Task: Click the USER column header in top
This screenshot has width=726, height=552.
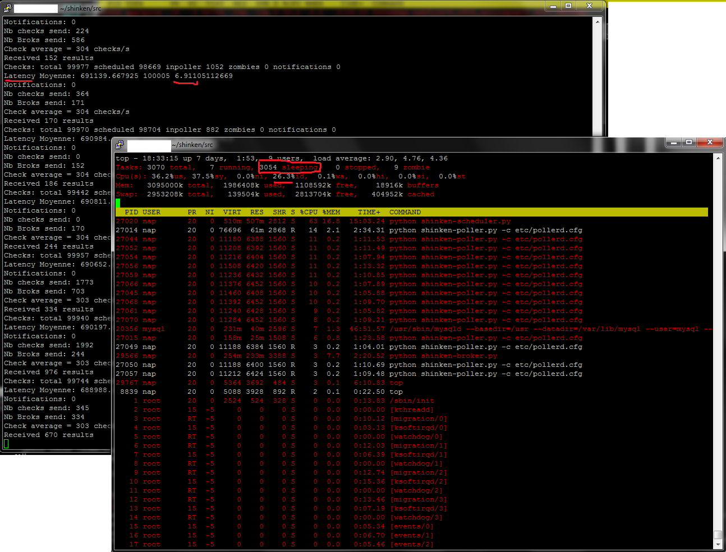Action: (151, 212)
